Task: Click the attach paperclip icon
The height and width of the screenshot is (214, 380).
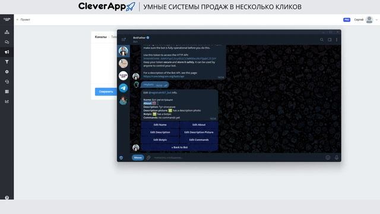Action: pos(148,158)
